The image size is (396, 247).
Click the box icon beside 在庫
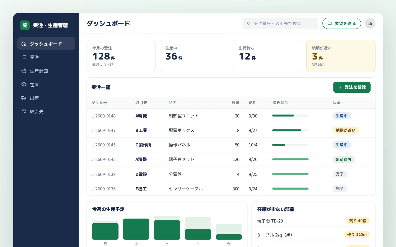tap(24, 84)
